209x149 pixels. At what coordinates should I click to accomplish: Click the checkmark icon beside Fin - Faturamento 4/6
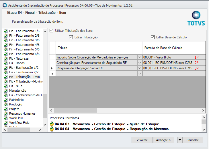6,45
